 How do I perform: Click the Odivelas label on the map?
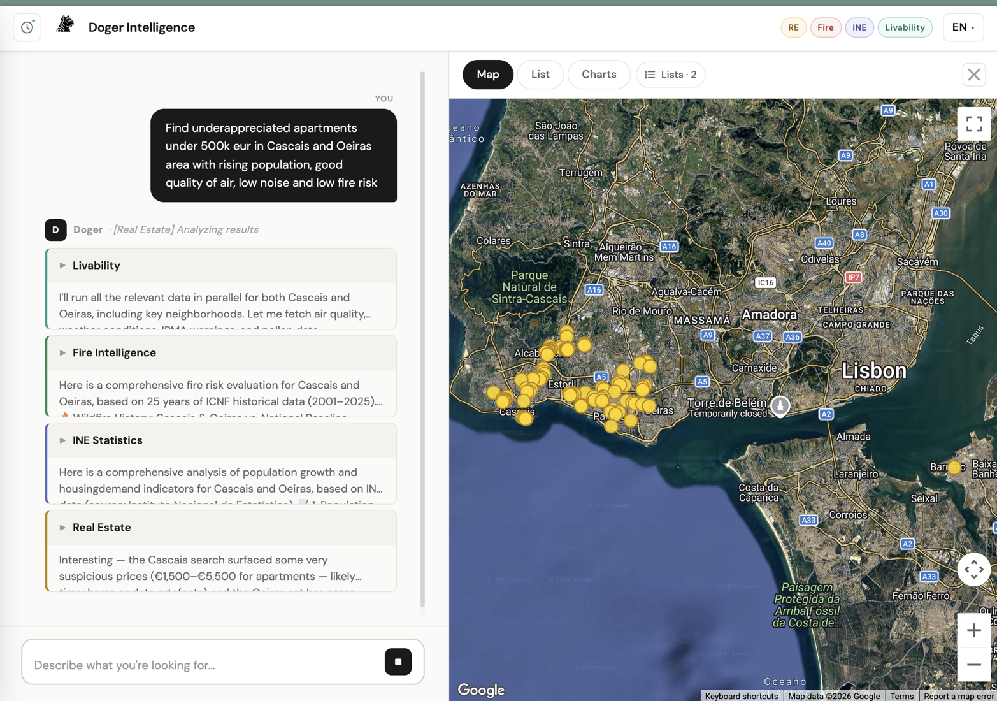tap(820, 259)
